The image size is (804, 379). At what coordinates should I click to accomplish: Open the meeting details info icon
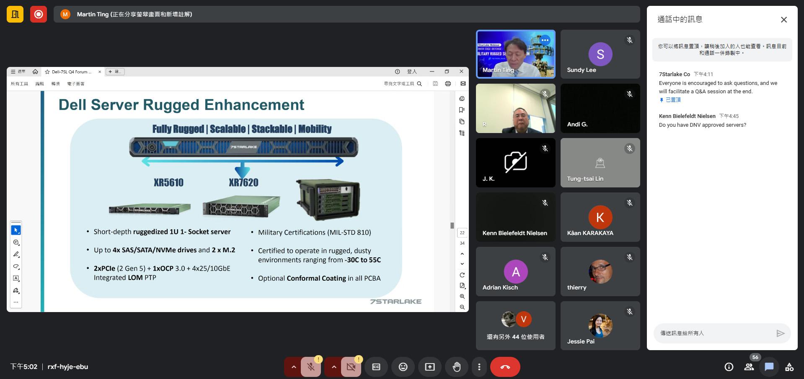pyautogui.click(x=729, y=367)
